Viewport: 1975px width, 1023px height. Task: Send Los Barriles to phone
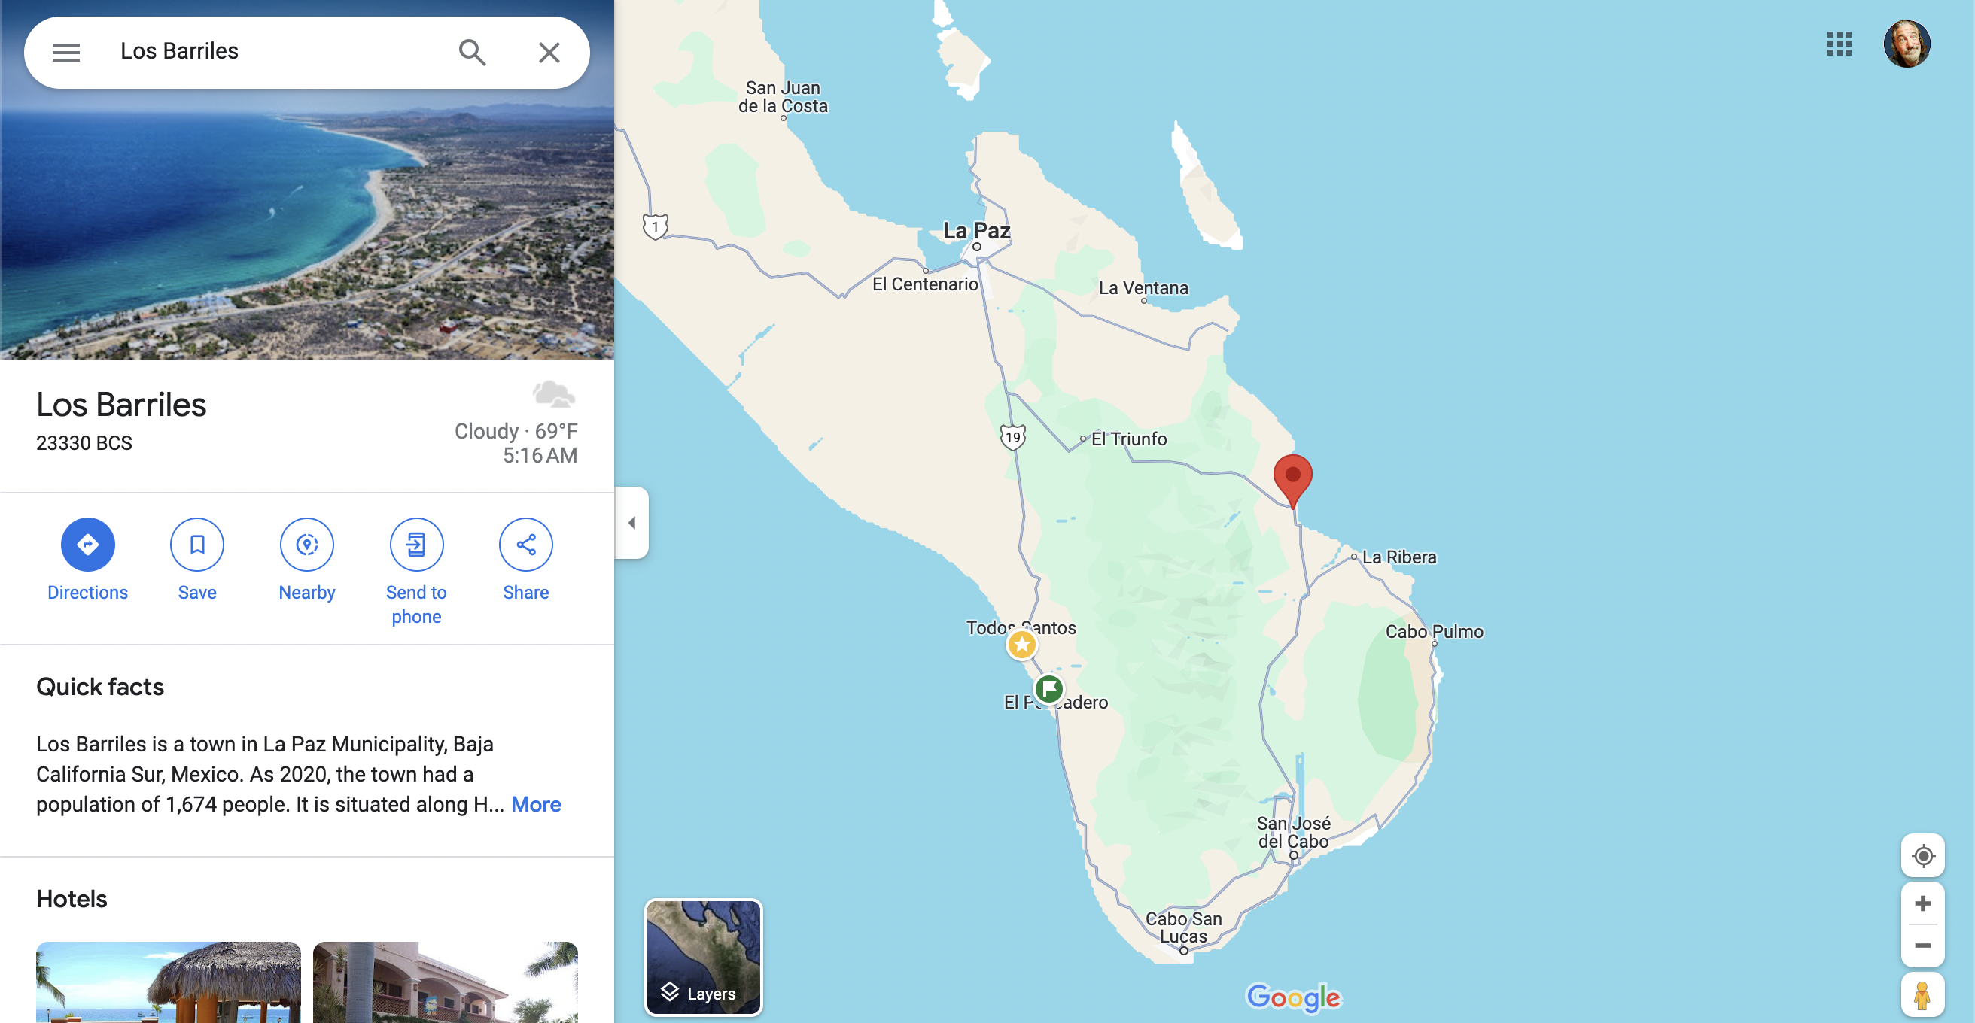pyautogui.click(x=416, y=544)
